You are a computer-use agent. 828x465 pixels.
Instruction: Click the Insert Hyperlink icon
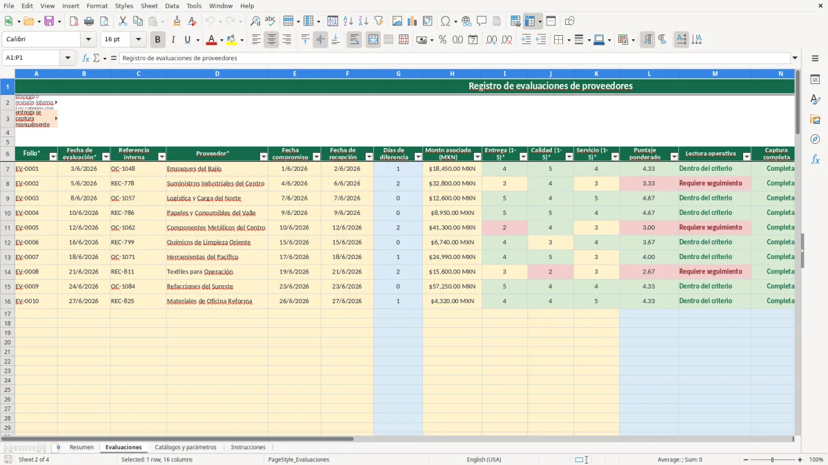[466, 21]
